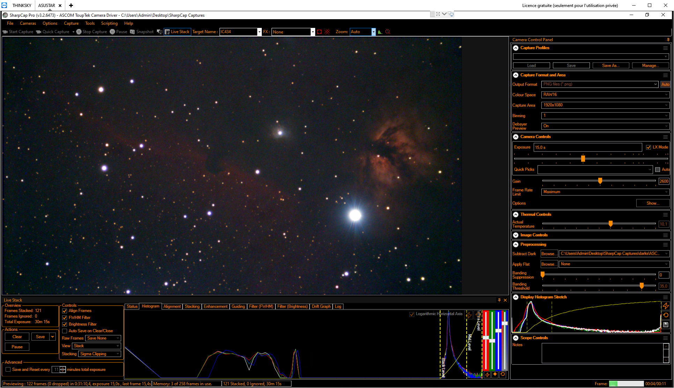
Task: Toggle the Output Format Auto button
Action: [665, 84]
